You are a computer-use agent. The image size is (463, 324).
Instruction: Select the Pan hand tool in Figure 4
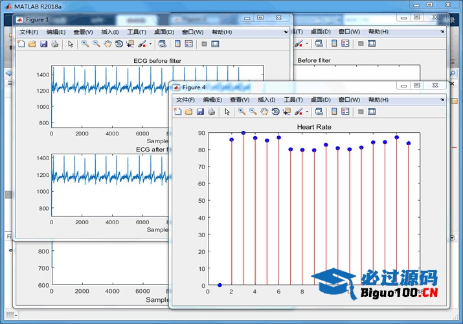[264, 111]
